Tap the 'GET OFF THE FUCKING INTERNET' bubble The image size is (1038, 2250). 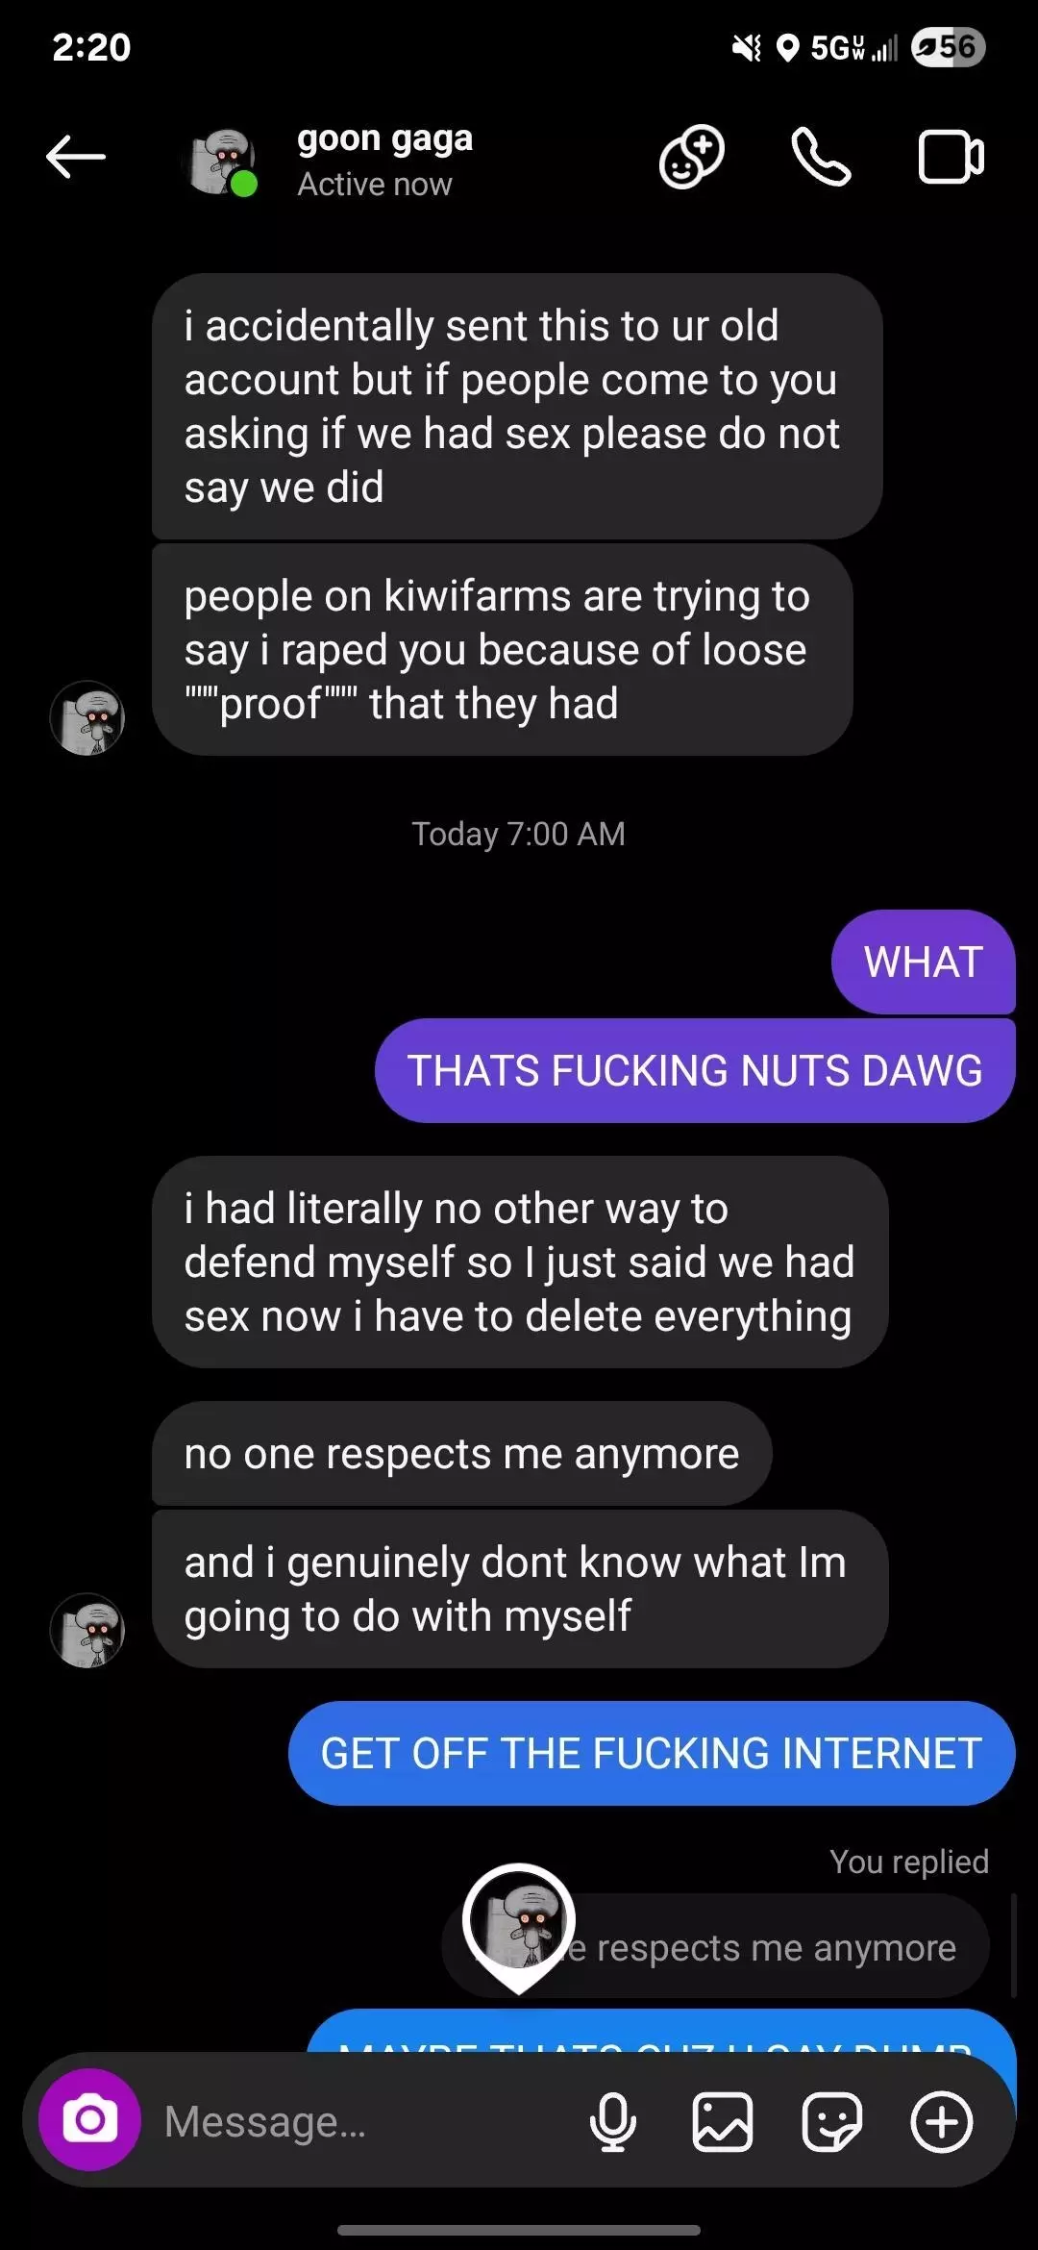pos(652,1753)
